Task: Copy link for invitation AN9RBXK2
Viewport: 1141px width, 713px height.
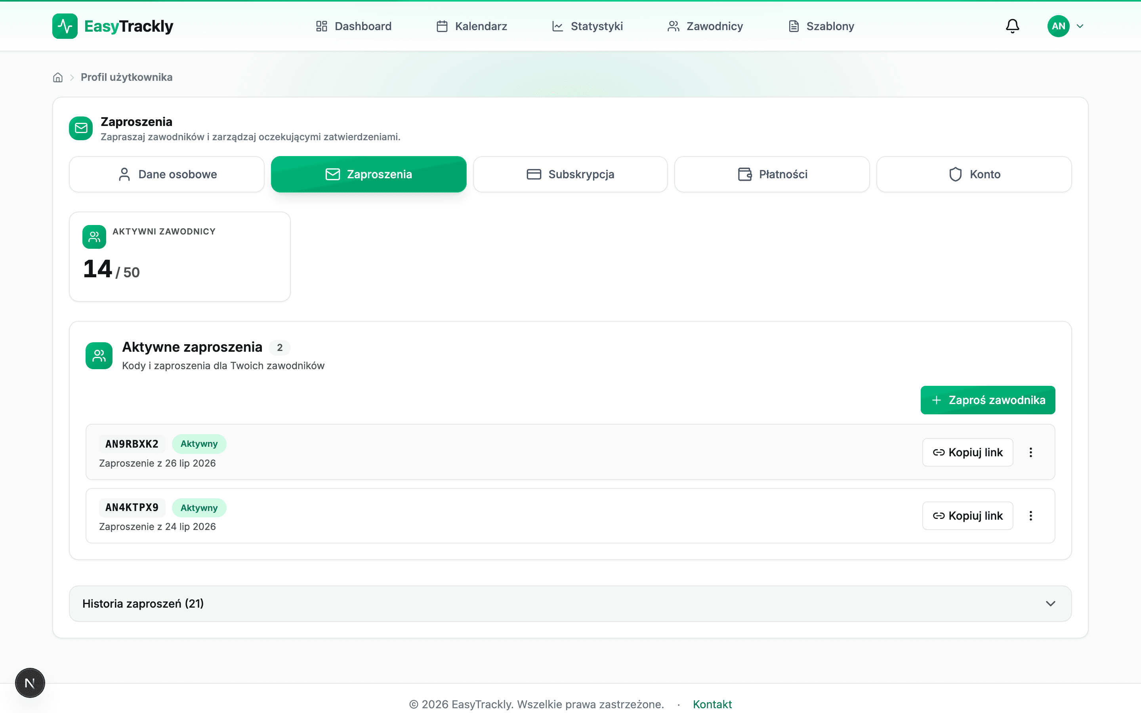Action: pyautogui.click(x=967, y=453)
